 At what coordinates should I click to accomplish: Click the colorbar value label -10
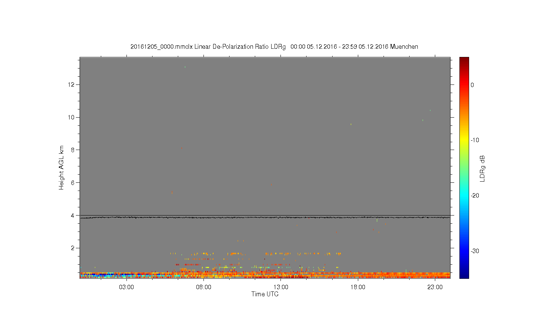[475, 140]
